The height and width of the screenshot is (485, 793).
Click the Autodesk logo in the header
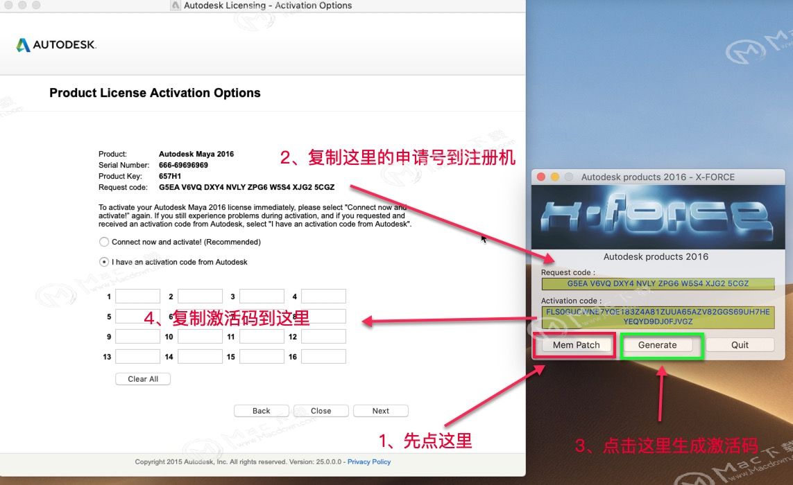pos(56,44)
